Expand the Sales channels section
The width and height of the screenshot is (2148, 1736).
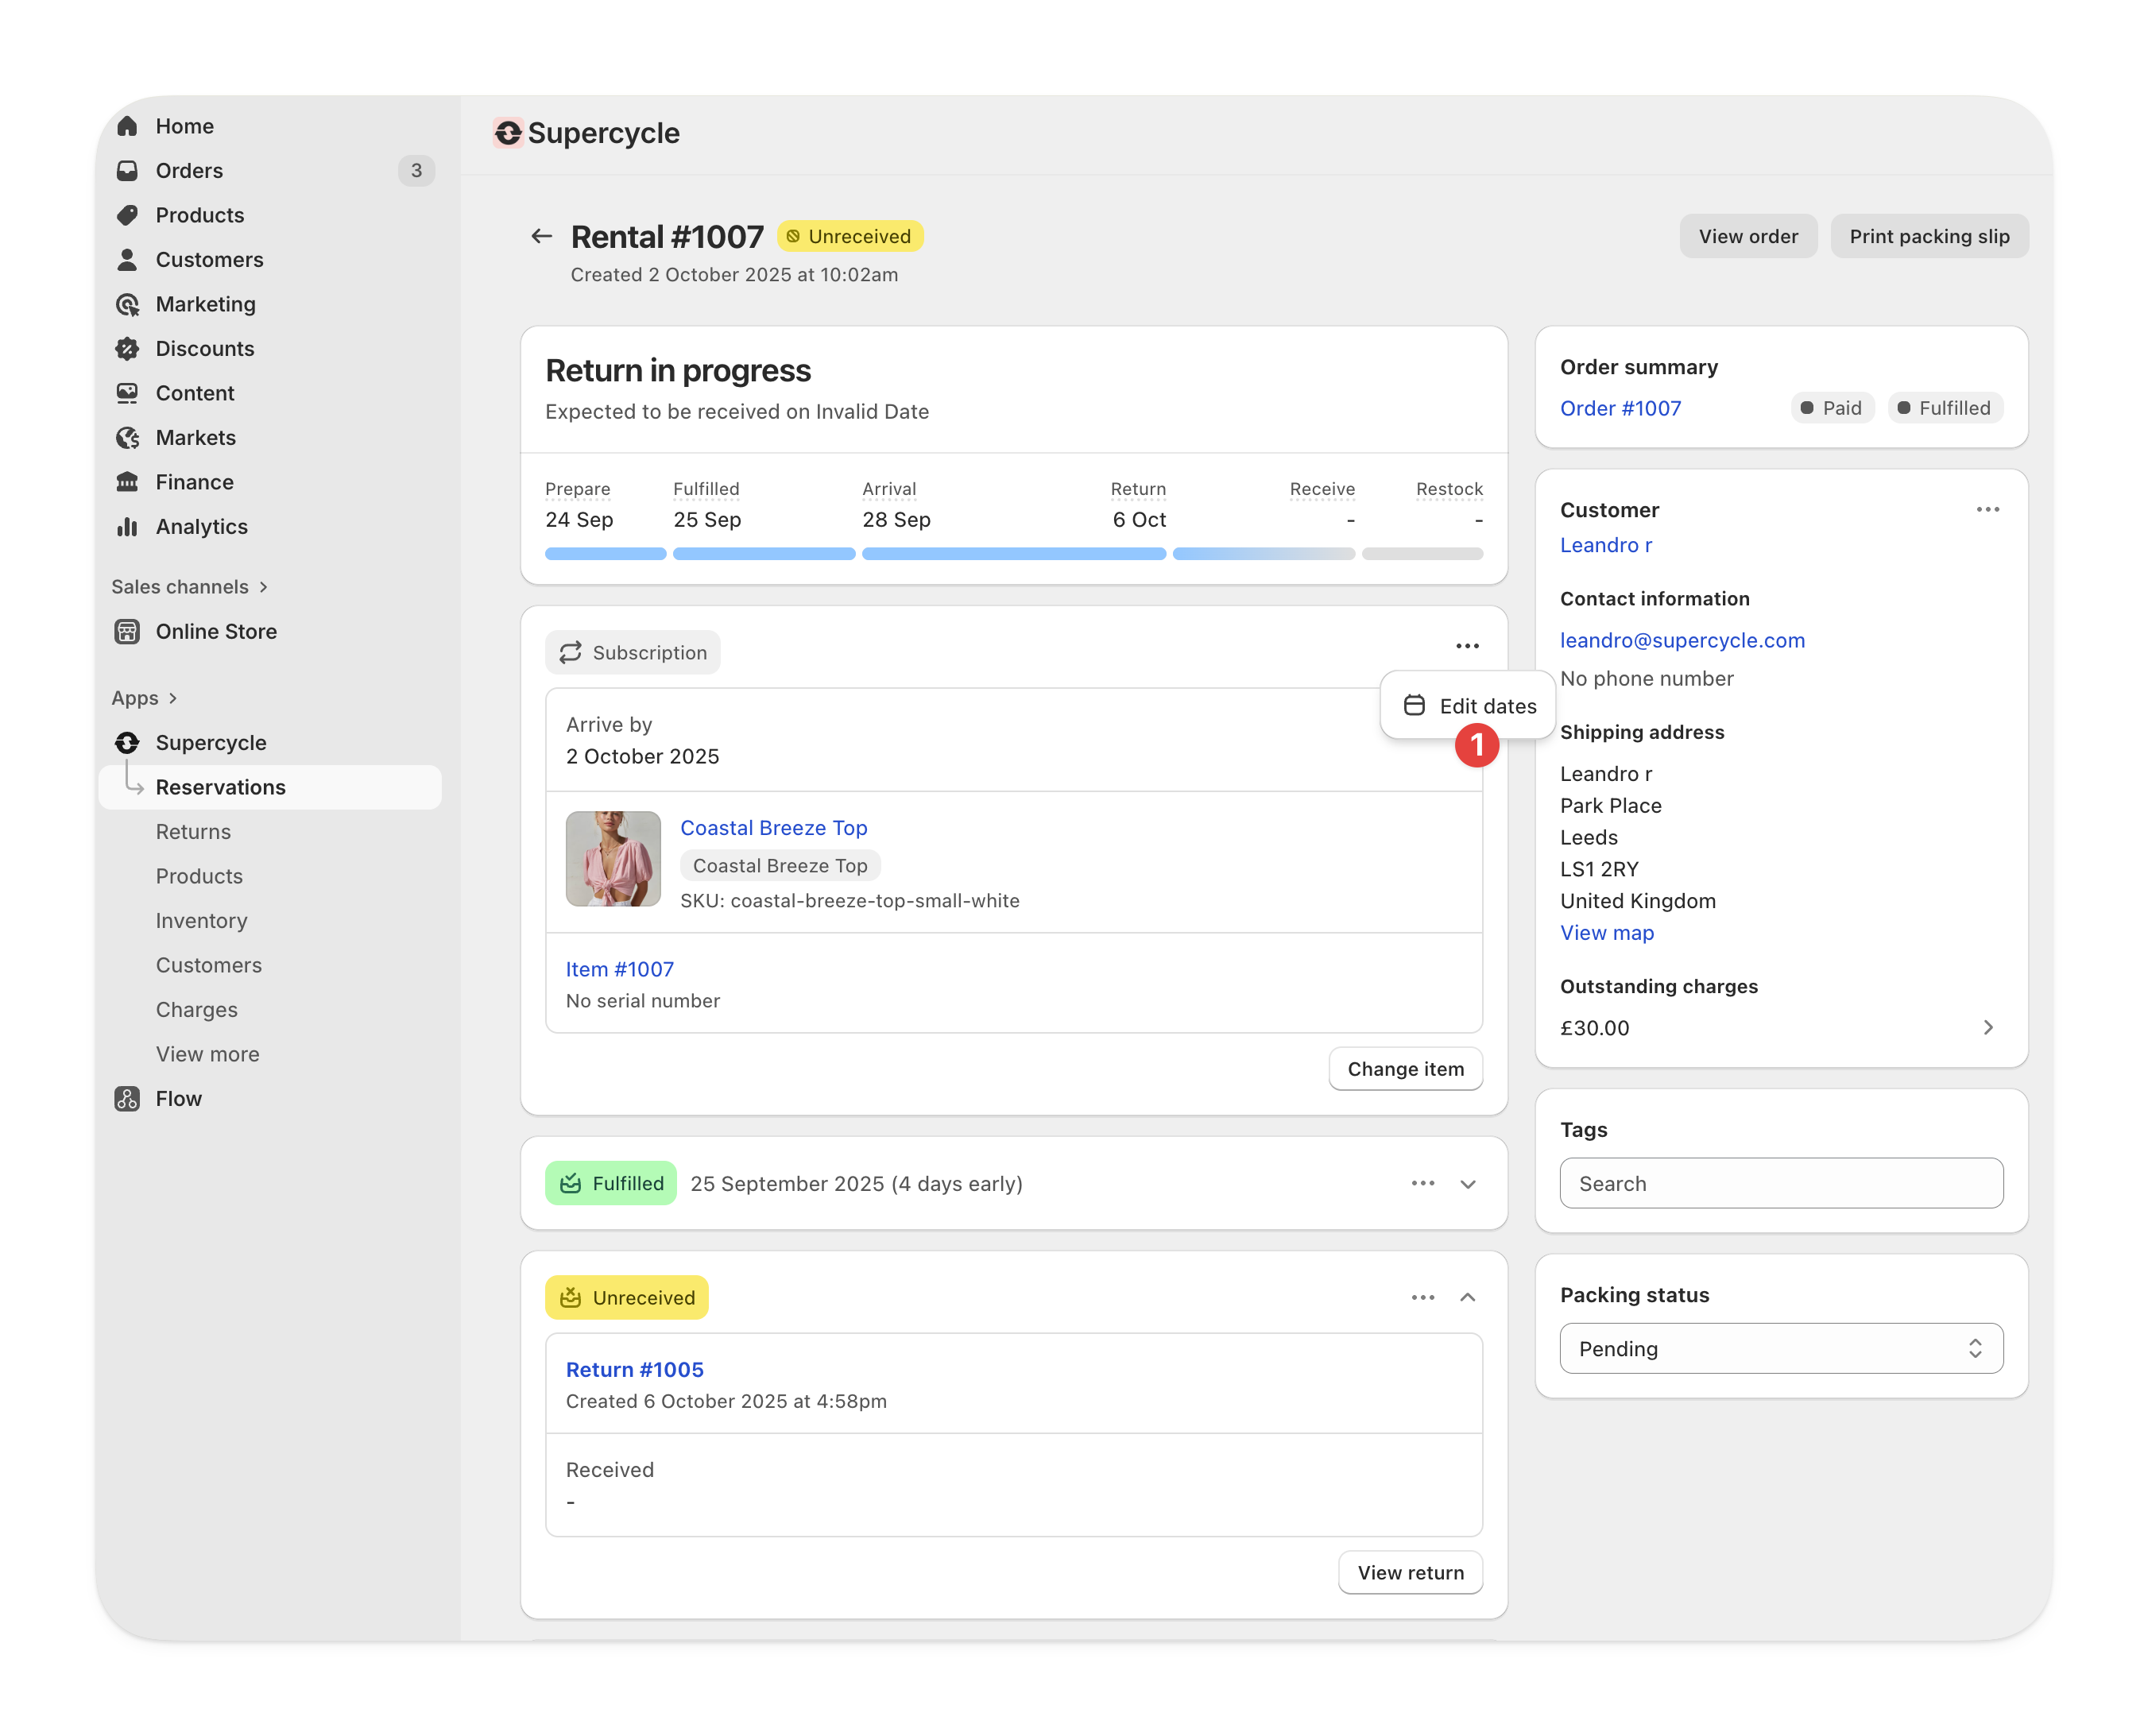[189, 586]
